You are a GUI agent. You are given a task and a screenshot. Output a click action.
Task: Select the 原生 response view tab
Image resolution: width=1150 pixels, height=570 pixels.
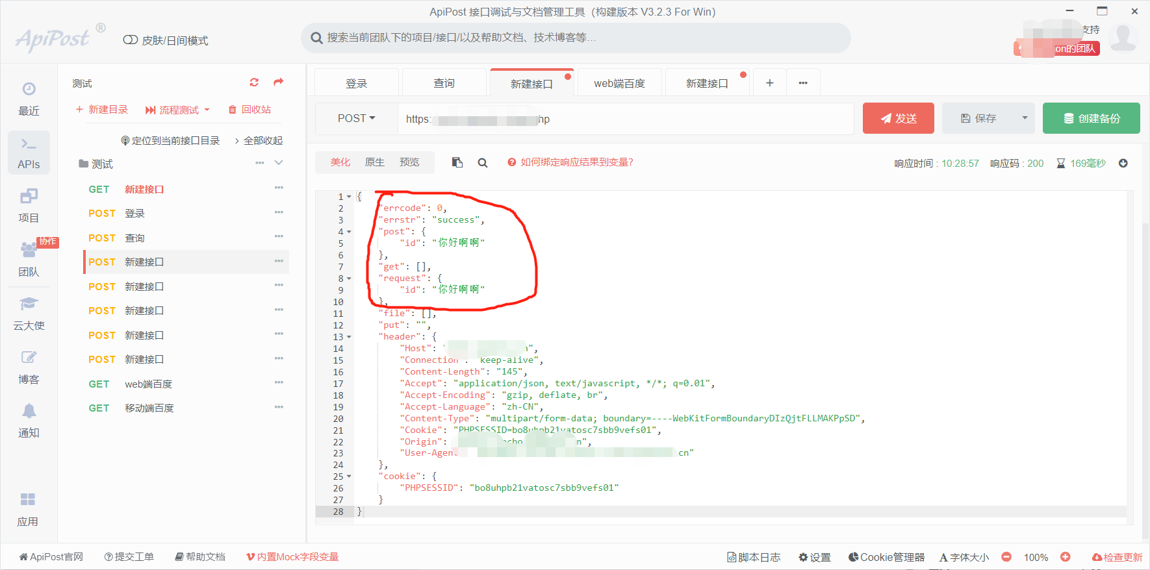coord(375,162)
